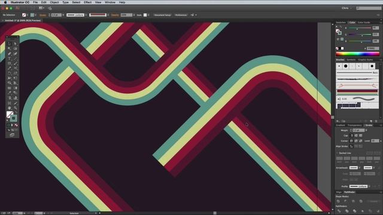383x215 pixels.
Task: Choose Butt Cap in Stroke panel
Action: pos(351,136)
